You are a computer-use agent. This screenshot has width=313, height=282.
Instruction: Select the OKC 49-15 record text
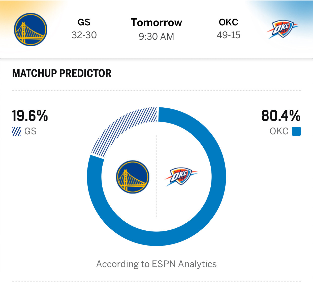(x=228, y=35)
